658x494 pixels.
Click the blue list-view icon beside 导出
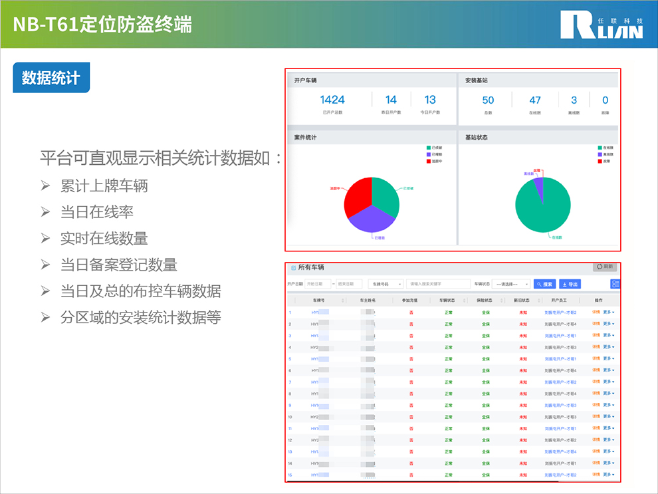[x=615, y=284]
